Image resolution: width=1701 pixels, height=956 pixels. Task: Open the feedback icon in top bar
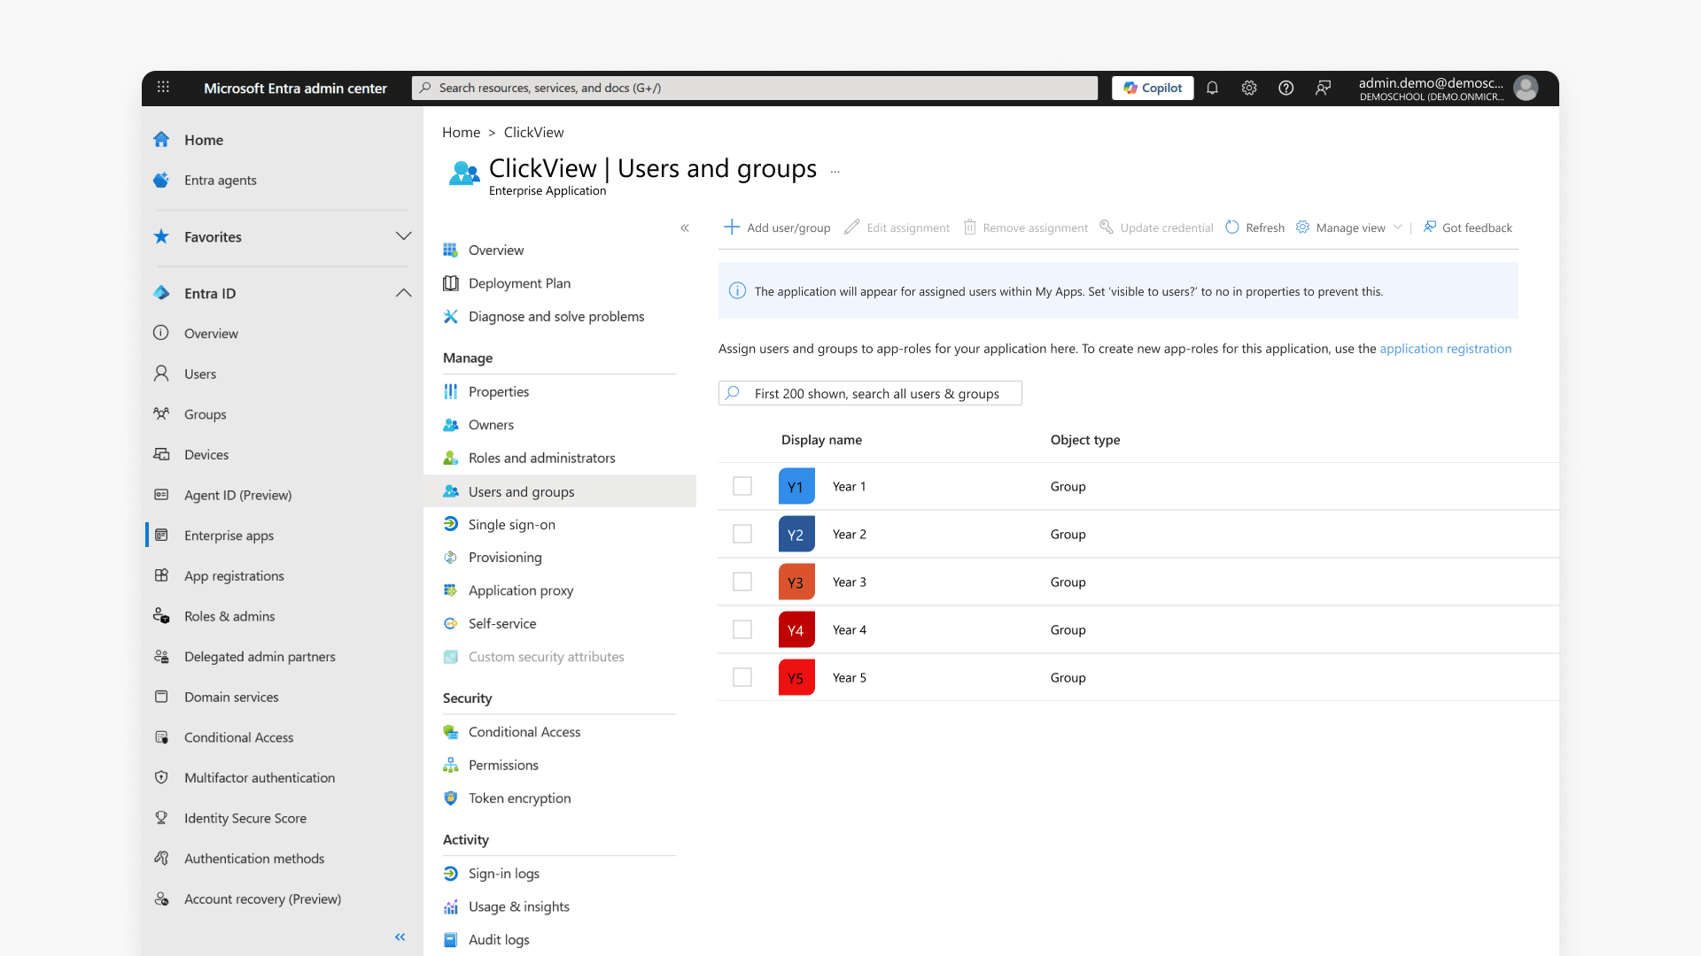[1323, 88]
